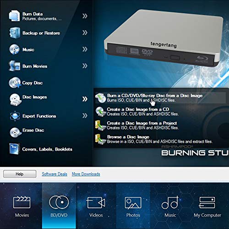The image size is (229, 229).
Task: Select the Expert Functions menu entry
Action: point(39,116)
